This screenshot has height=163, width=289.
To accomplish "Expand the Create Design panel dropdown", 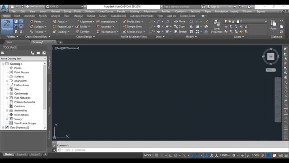I will click(85, 37).
